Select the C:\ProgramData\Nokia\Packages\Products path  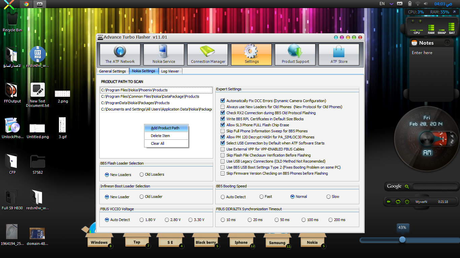tap(156, 103)
